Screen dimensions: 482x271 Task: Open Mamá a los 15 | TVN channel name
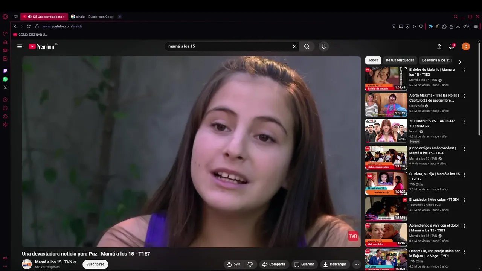[53, 262]
